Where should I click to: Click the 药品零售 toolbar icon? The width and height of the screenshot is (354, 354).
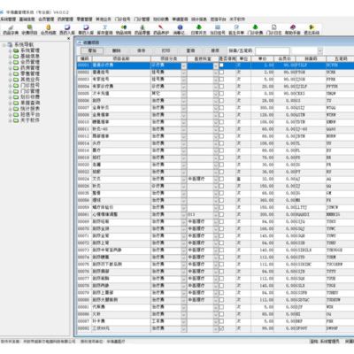pos(142,30)
